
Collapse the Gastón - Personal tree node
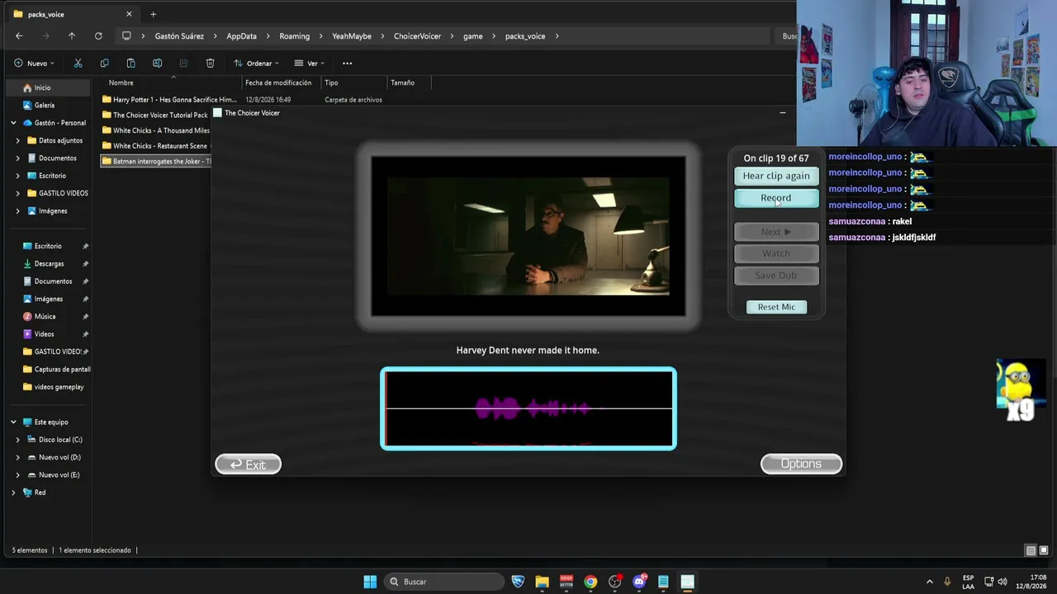click(13, 123)
